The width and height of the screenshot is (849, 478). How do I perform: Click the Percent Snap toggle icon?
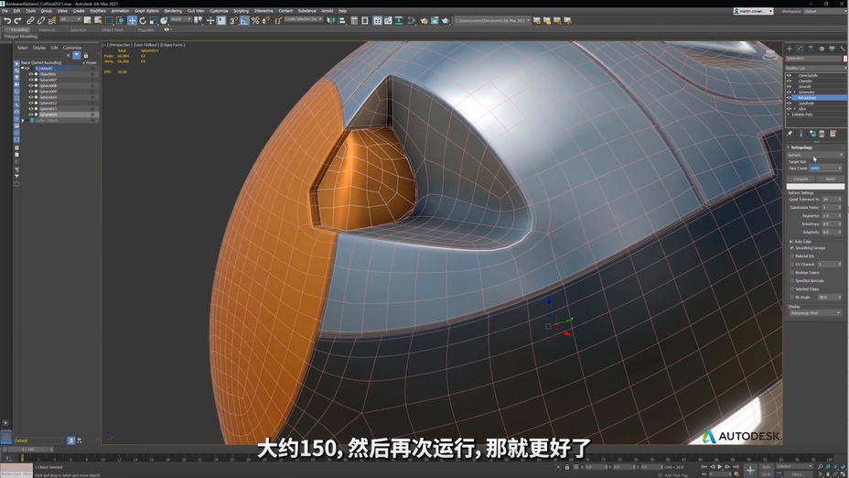click(x=255, y=20)
